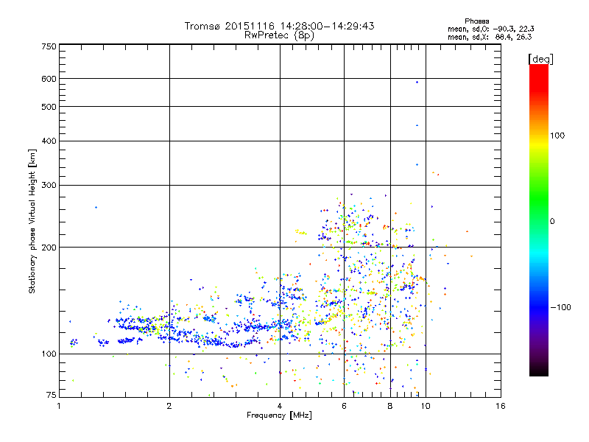Click the x-axis label '10'
The height and width of the screenshot is (442, 589).
pyautogui.click(x=426, y=406)
